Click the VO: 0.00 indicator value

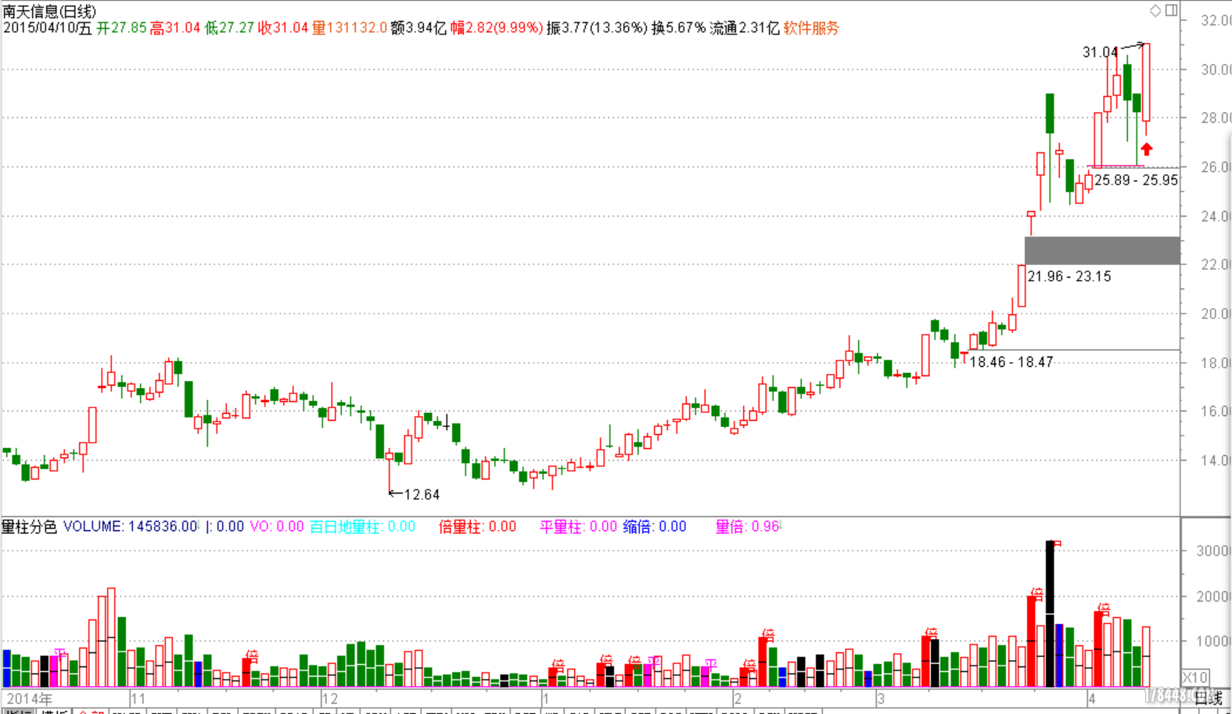coord(276,526)
